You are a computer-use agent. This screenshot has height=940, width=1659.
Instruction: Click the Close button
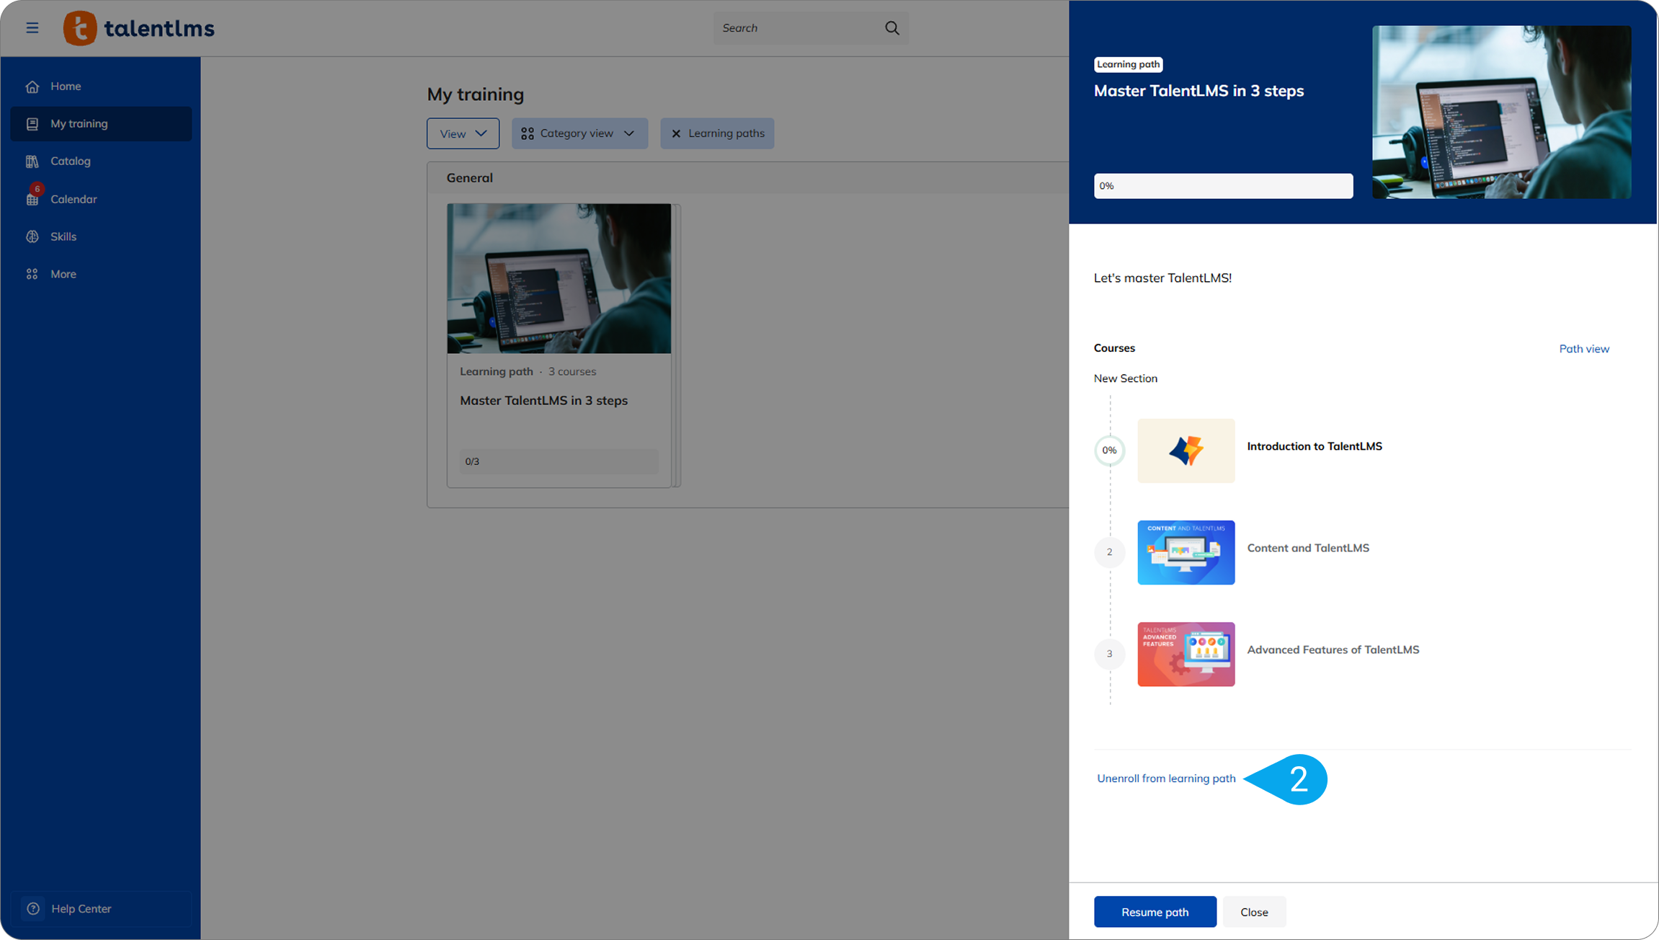point(1254,912)
